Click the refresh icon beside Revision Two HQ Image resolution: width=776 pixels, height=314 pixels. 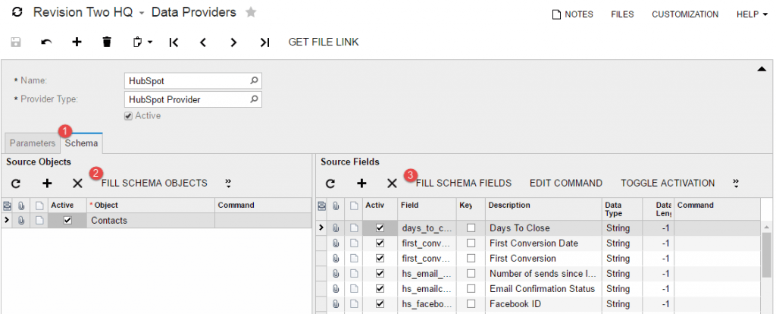(17, 12)
